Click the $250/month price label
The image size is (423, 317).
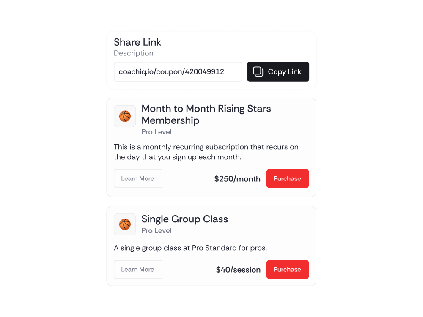tap(237, 179)
